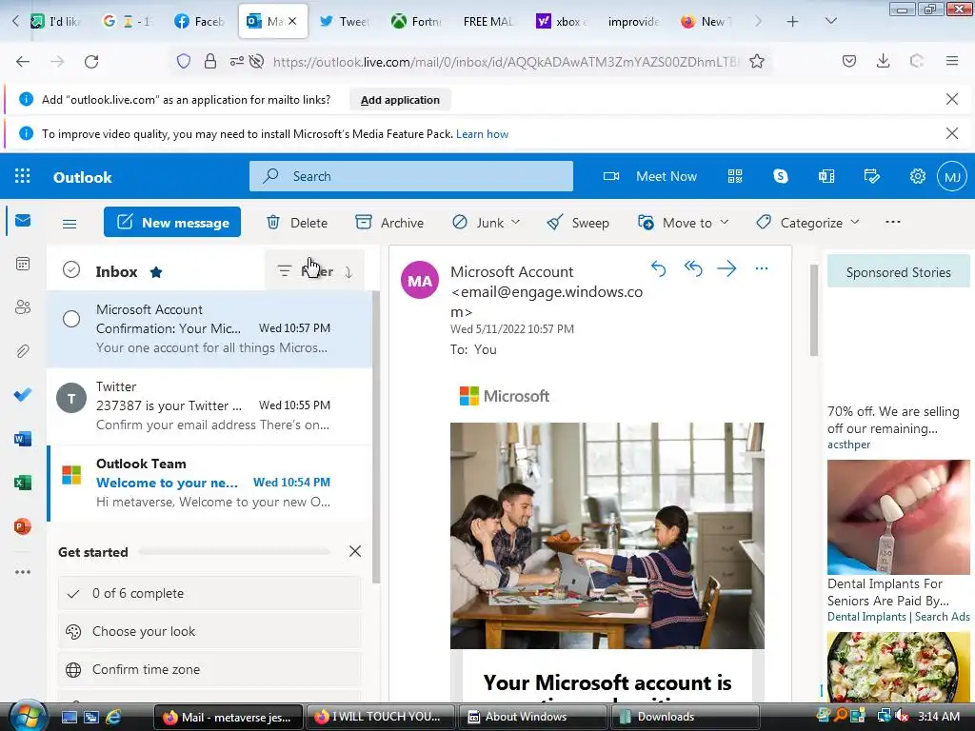Open the Outlook app launcher grid
This screenshot has height=731, width=975.
pos(23,176)
